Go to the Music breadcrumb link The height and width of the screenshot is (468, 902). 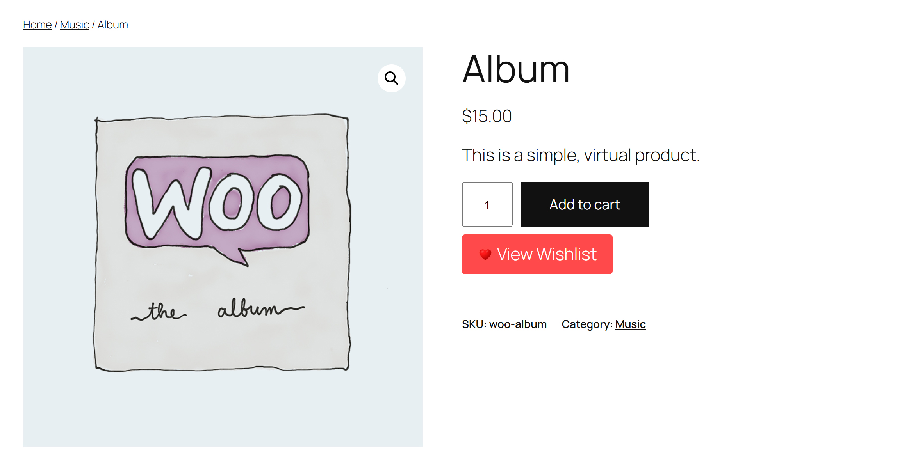[x=74, y=25]
